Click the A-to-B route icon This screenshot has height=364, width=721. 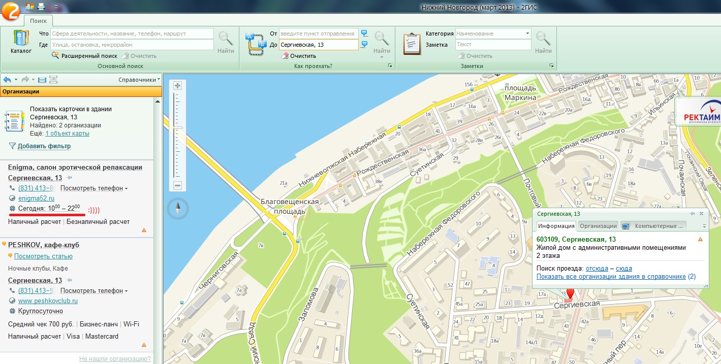click(256, 44)
